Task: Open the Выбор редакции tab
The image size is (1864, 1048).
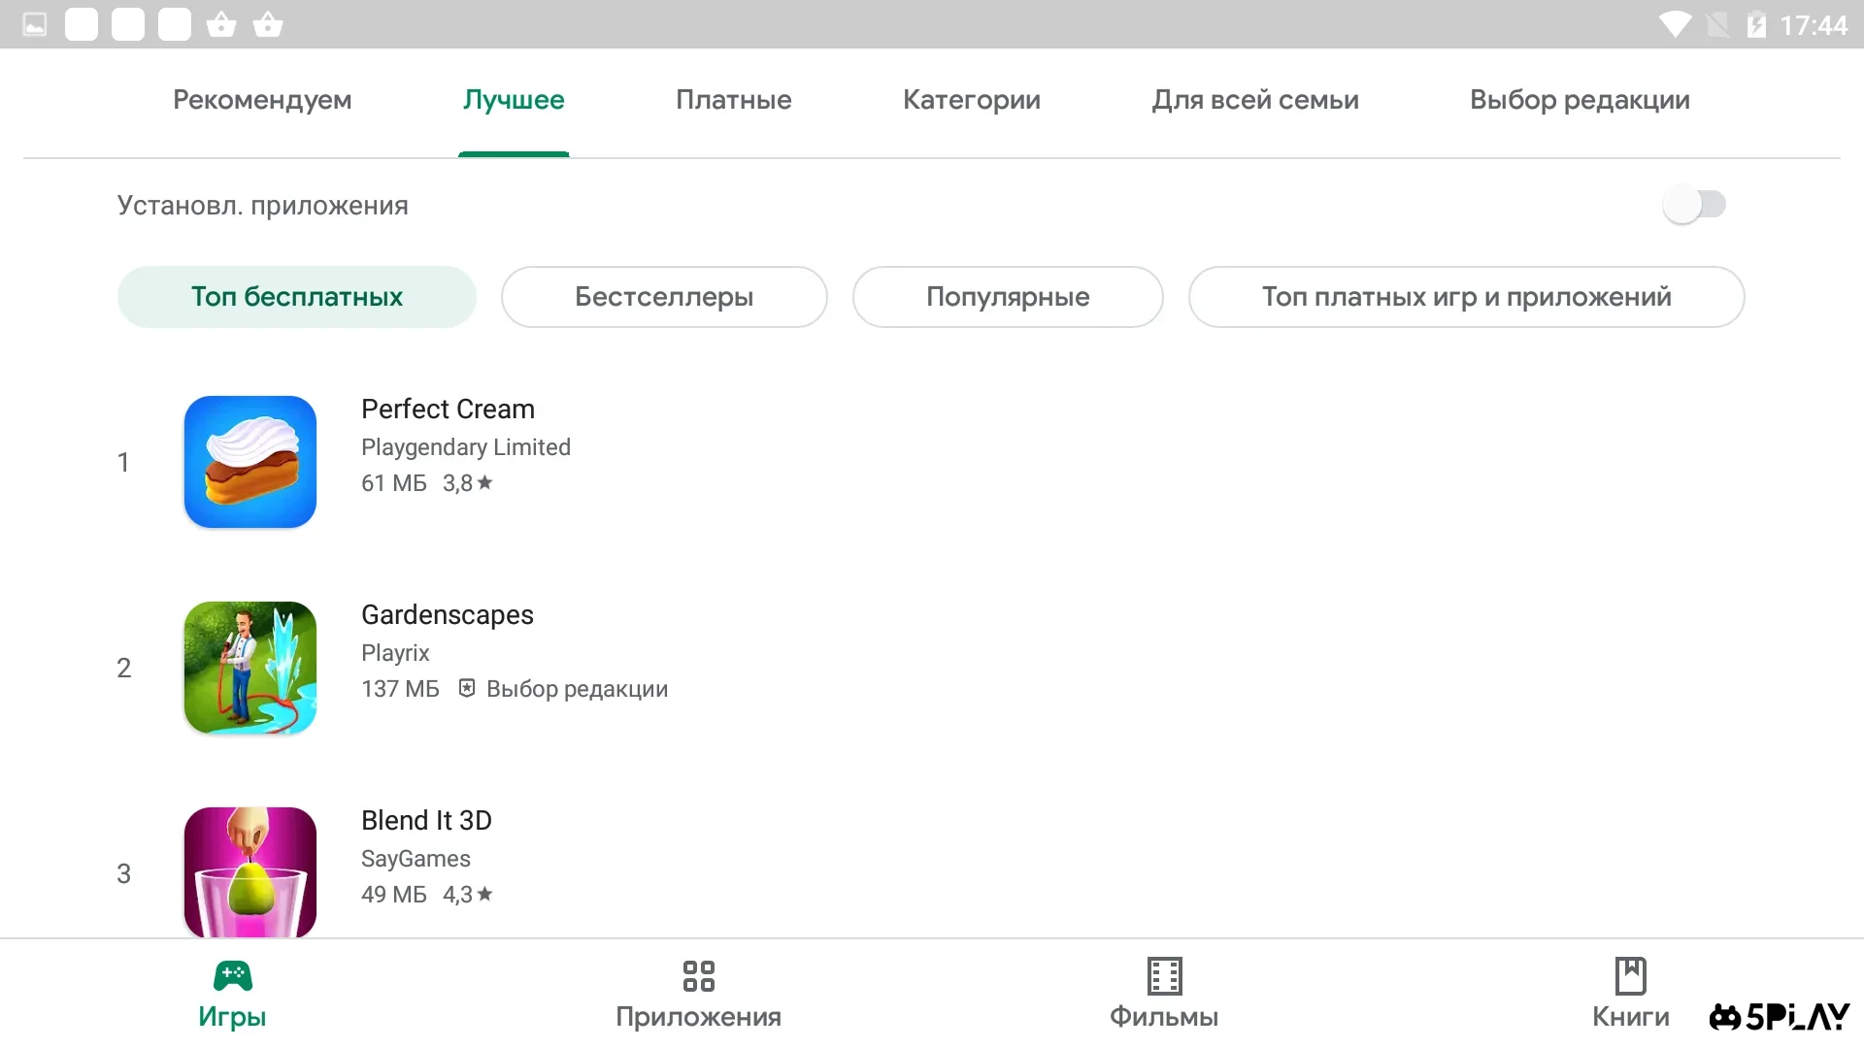Action: click(x=1579, y=100)
